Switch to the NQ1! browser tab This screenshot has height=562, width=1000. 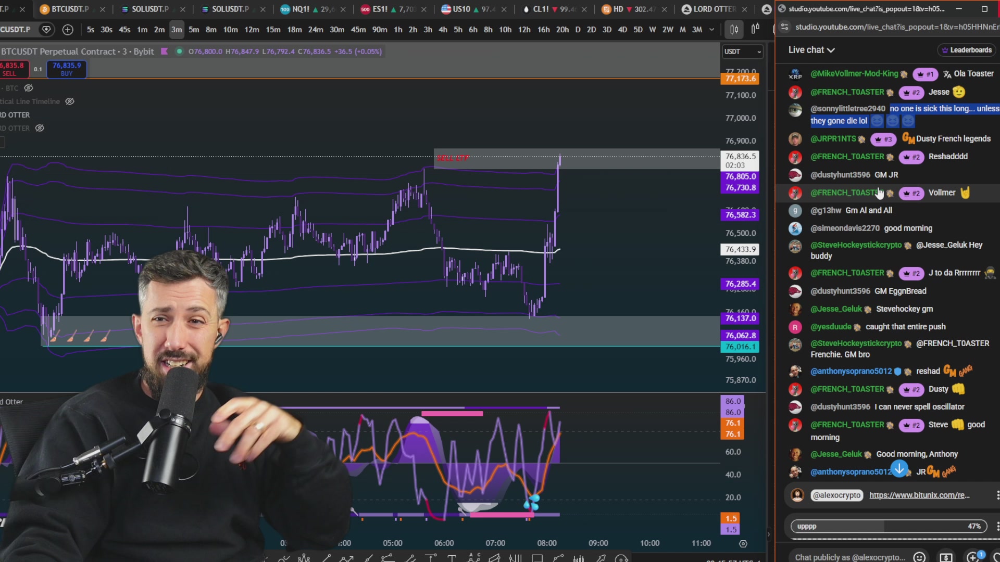pos(312,9)
